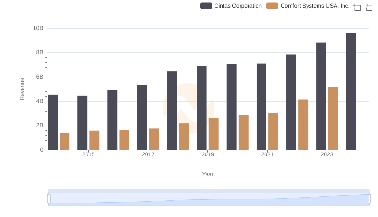Click the Cintas bar for 2015
This screenshot has width=378, height=217.
pos(82,123)
